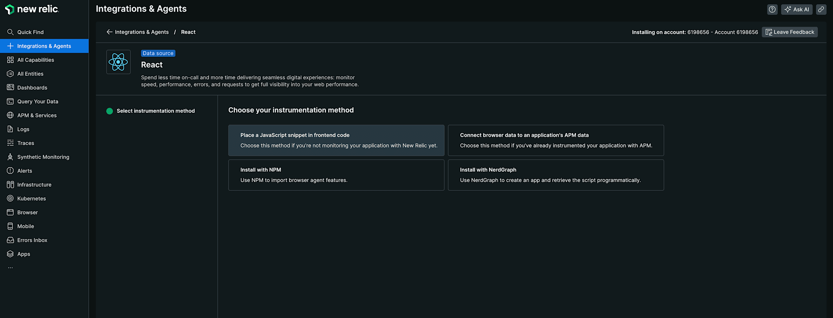
Task: Open Infrastructure label in sidebar
Action: point(35,185)
